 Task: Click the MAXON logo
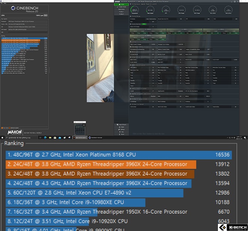coord(15,132)
